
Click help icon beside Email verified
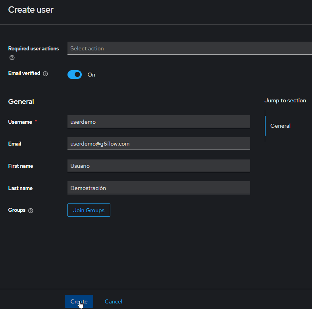click(x=45, y=74)
